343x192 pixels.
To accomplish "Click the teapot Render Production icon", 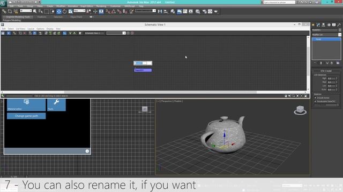I will tap(216, 11).
